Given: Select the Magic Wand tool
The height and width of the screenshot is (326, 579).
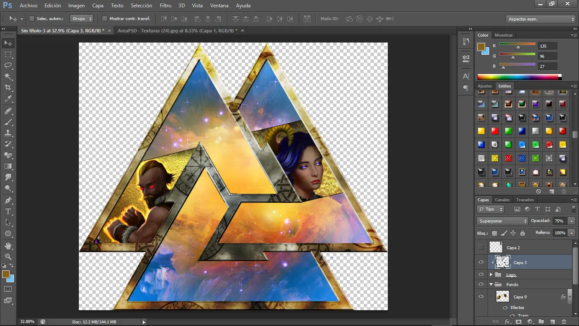Looking at the screenshot, I should coord(8,77).
